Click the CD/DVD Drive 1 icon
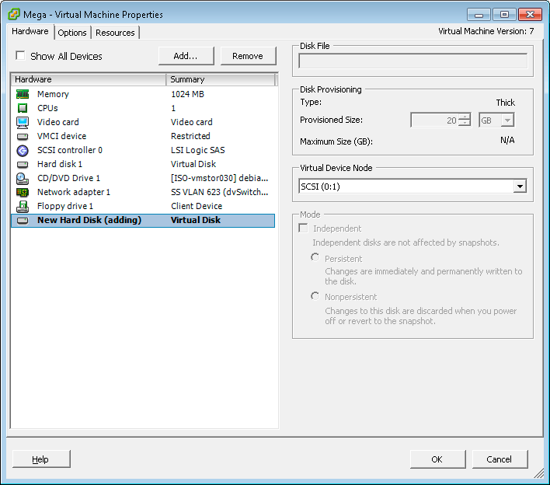The height and width of the screenshot is (485, 550). [23, 178]
